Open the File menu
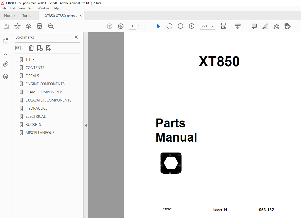 (x=4, y=8)
